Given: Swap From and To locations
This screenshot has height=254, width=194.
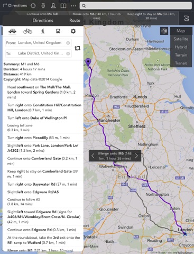Looking at the screenshot, I should [x=77, y=48].
